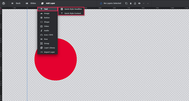Click the WordPress logo icon
Screen dimensions: 189x101
point(3,3)
